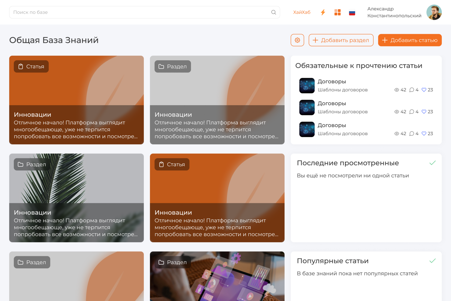Screen dimensions: 451x301
Task: Click the plus icon in Добавить статью
Action: pos(385,40)
